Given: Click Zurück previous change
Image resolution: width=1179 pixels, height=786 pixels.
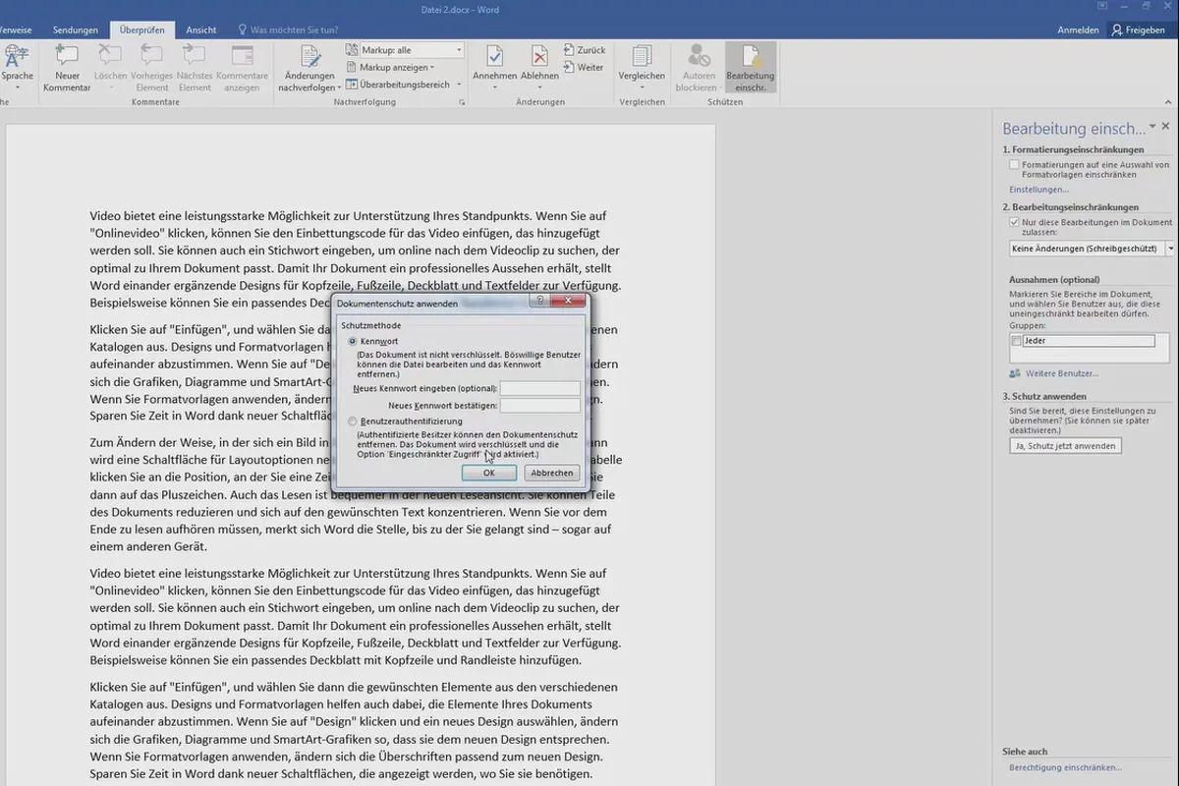Looking at the screenshot, I should 585,50.
